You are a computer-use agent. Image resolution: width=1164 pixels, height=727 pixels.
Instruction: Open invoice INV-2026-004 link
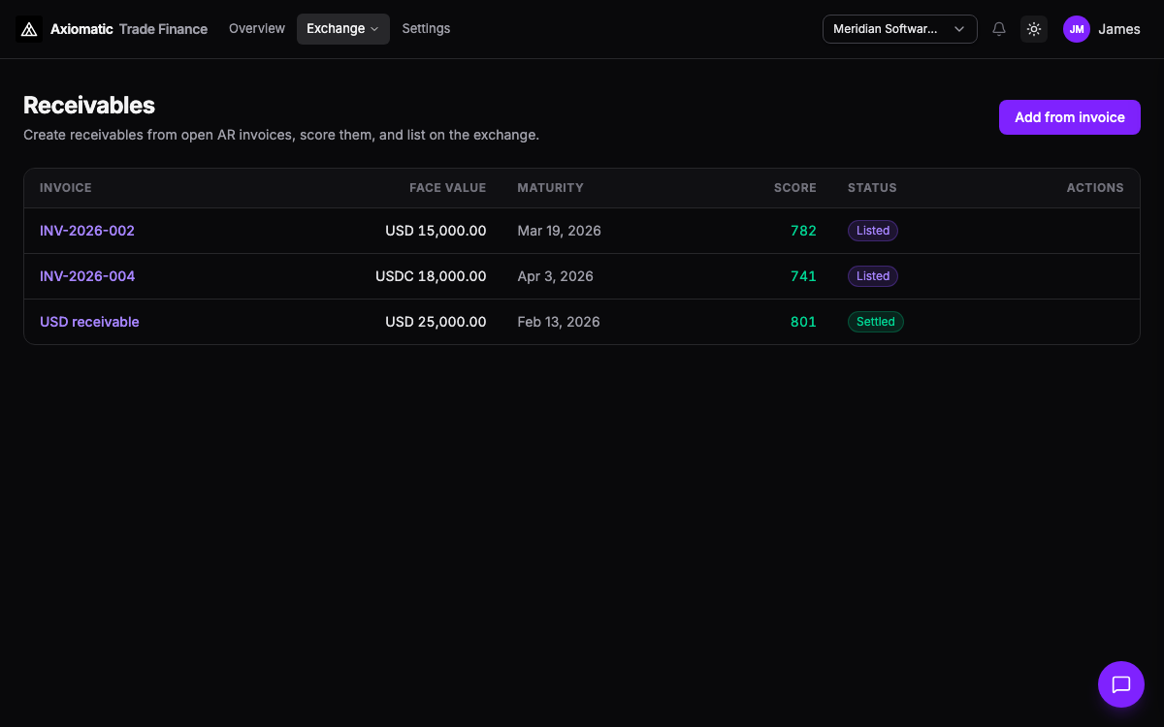(87, 276)
